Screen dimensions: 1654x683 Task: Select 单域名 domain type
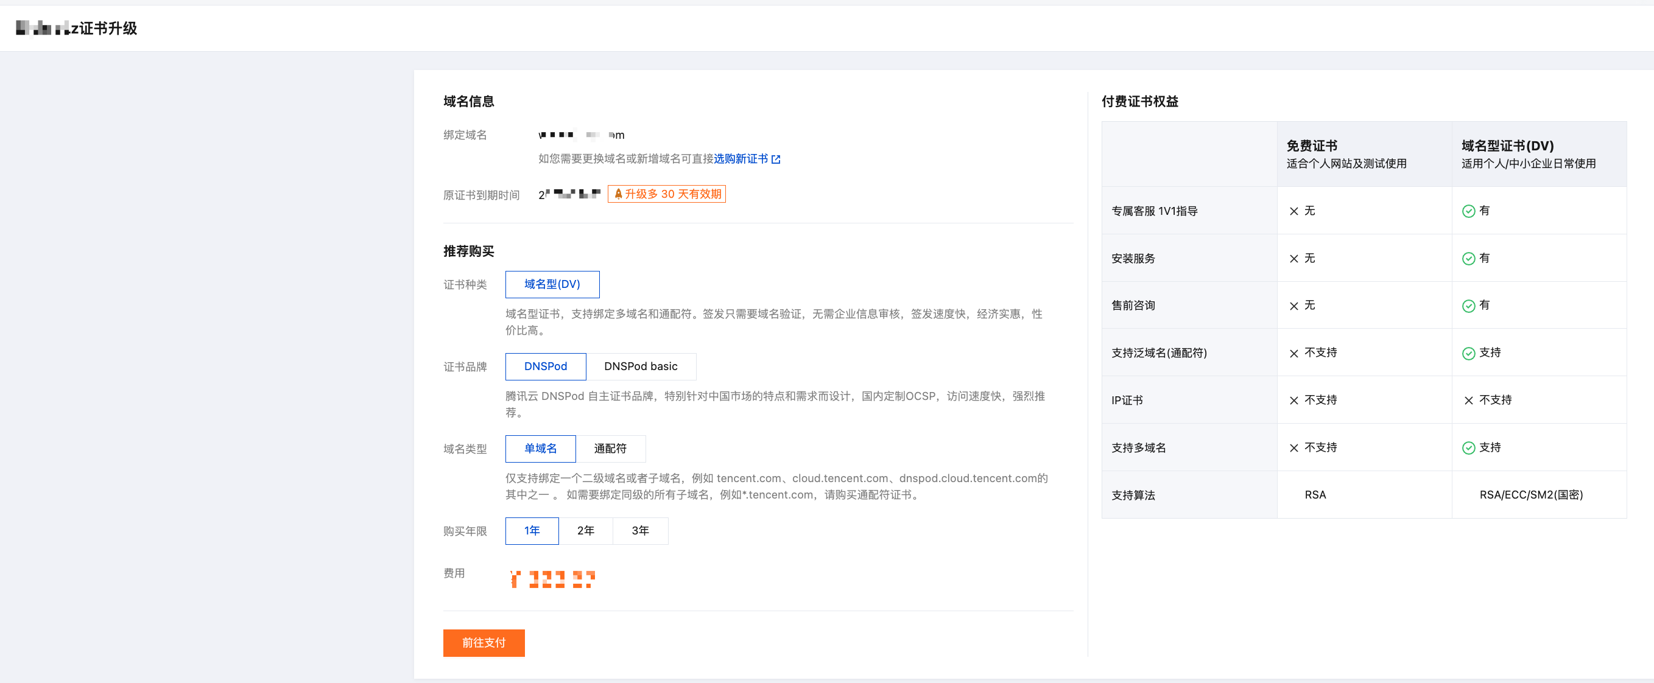point(540,449)
